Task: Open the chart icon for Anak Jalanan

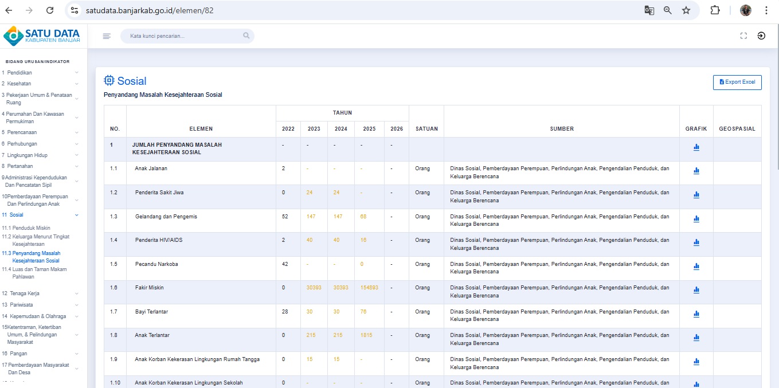Action: [x=696, y=171]
